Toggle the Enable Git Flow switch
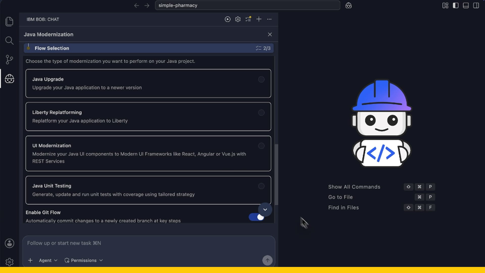Image resolution: width=485 pixels, height=273 pixels. [256, 217]
